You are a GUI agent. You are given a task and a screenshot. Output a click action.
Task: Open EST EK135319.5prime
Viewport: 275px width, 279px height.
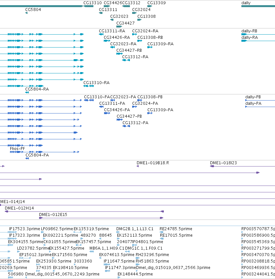pos(91,229)
